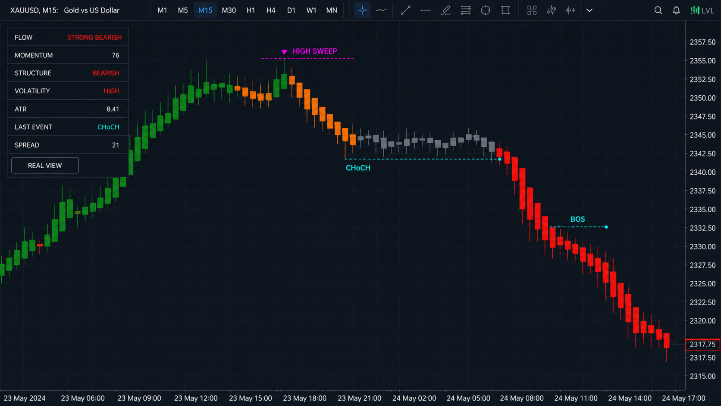
Task: Select the trend line tool
Action: tap(405, 10)
